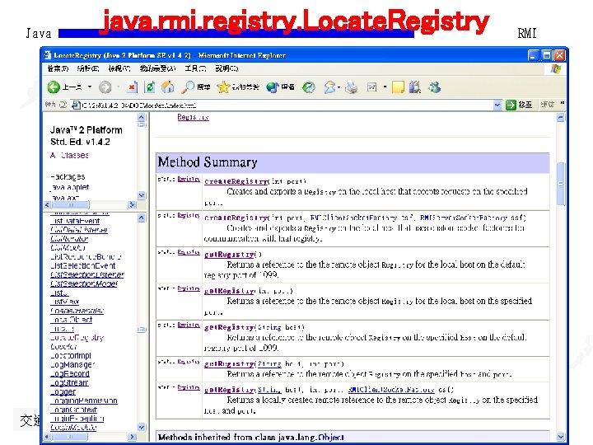The height and width of the screenshot is (445, 593).
Task: Click the getRegistry(String host, int port) link
Action: (x=229, y=364)
